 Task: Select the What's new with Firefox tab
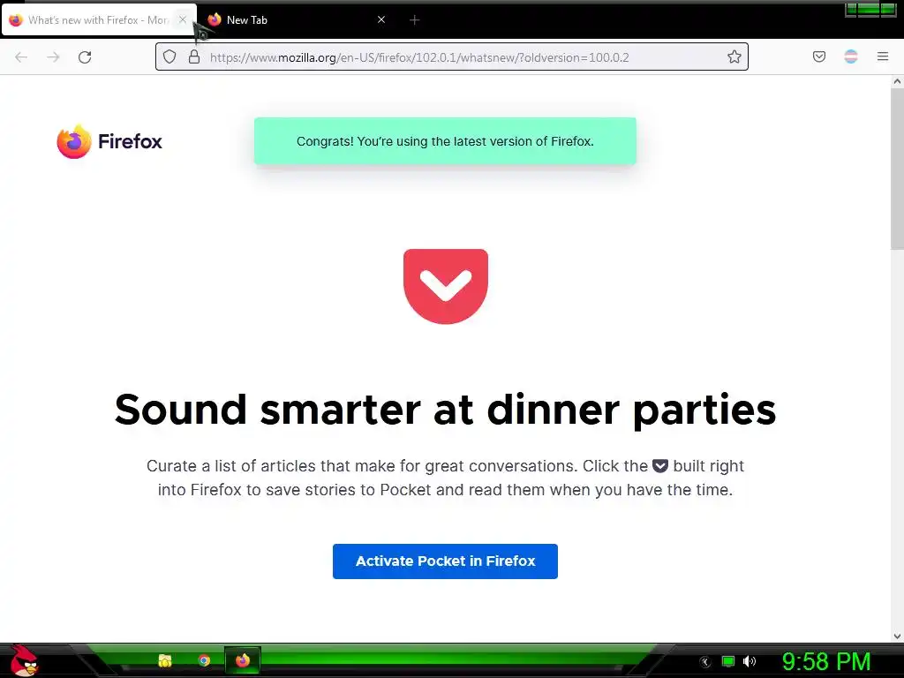(99, 20)
